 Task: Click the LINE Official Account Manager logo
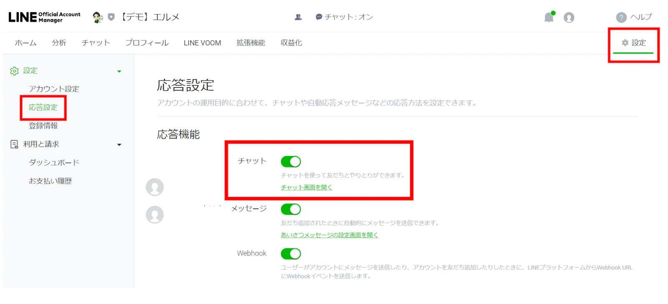(44, 17)
